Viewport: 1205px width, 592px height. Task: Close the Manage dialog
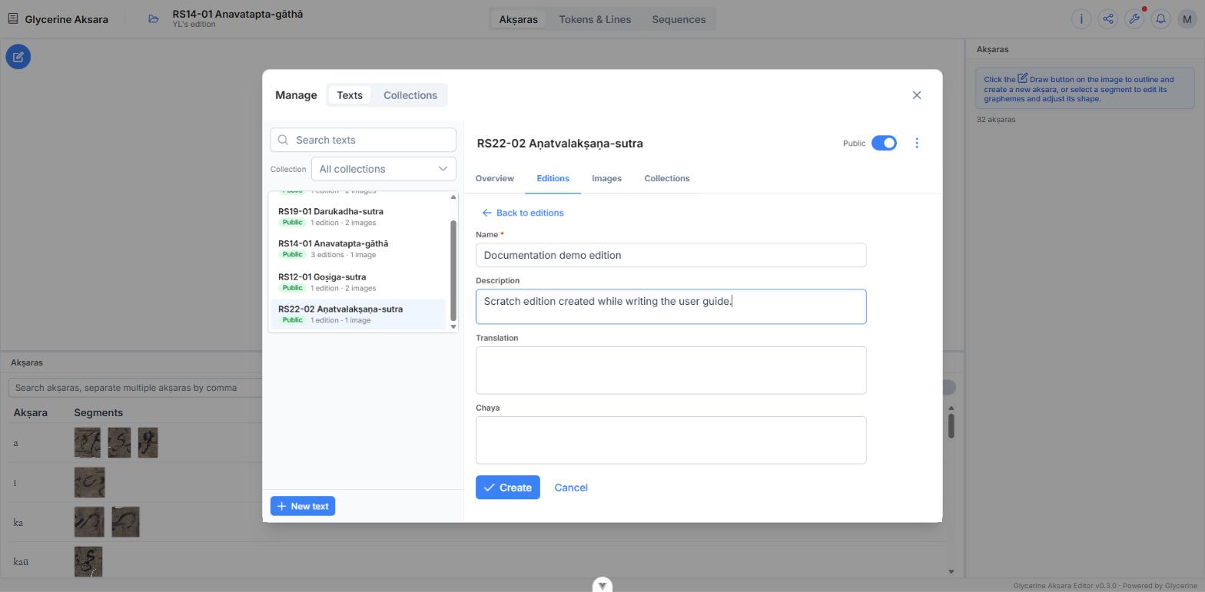click(x=917, y=95)
